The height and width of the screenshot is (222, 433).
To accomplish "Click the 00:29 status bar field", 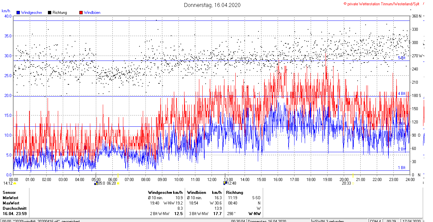I will coord(391,221).
